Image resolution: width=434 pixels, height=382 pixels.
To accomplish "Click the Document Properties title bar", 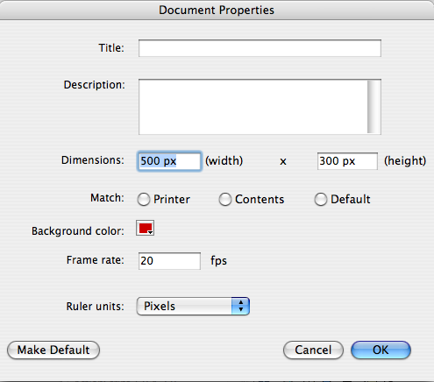I will click(x=217, y=10).
